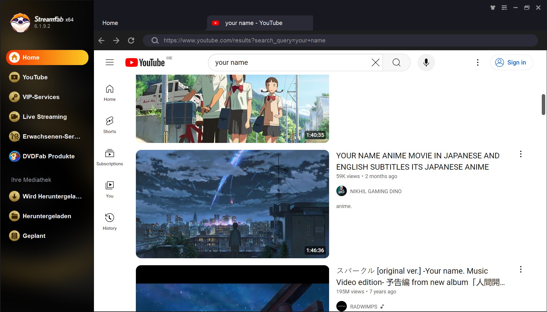The image size is (547, 312).
Task: Open DVDFab Produkte in the sidebar
Action: [x=49, y=156]
